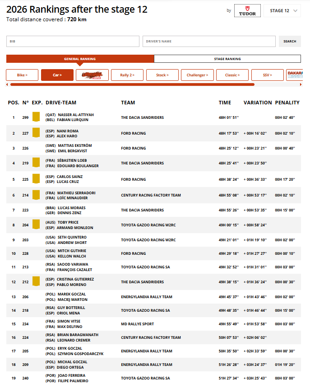
Task: Click the PENALITY column header
Action: coord(287,103)
